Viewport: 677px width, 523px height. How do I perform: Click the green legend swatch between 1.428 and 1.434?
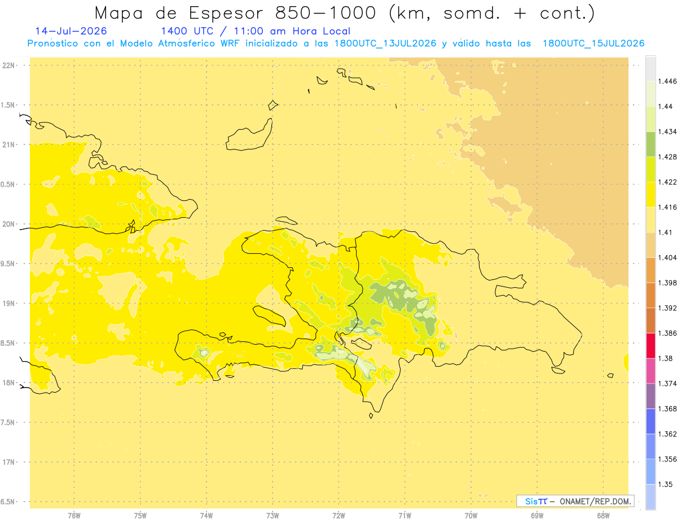point(650,144)
